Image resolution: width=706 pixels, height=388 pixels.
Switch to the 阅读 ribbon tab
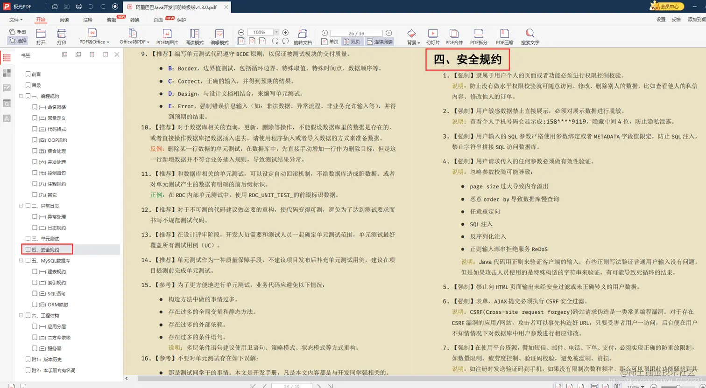[x=64, y=20]
